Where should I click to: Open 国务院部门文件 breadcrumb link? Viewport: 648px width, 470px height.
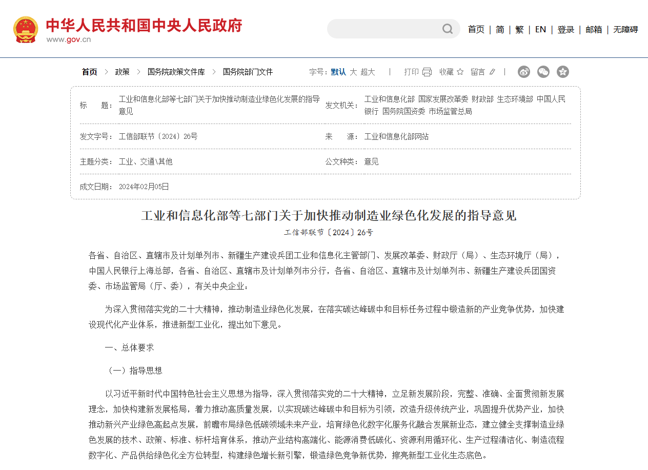point(248,72)
